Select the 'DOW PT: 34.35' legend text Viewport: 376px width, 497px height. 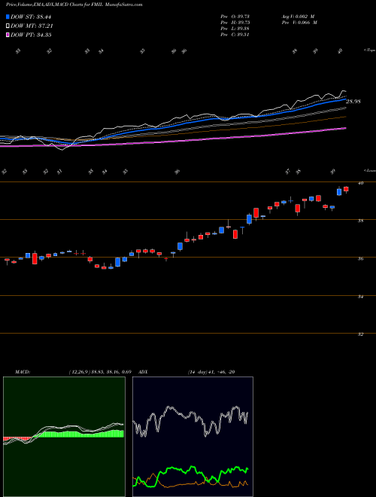31,35
